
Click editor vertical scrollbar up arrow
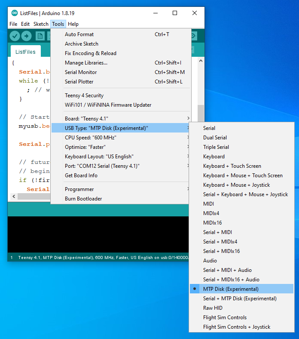201,61
